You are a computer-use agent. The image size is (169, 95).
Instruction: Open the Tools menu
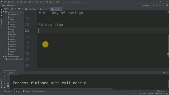42,2
